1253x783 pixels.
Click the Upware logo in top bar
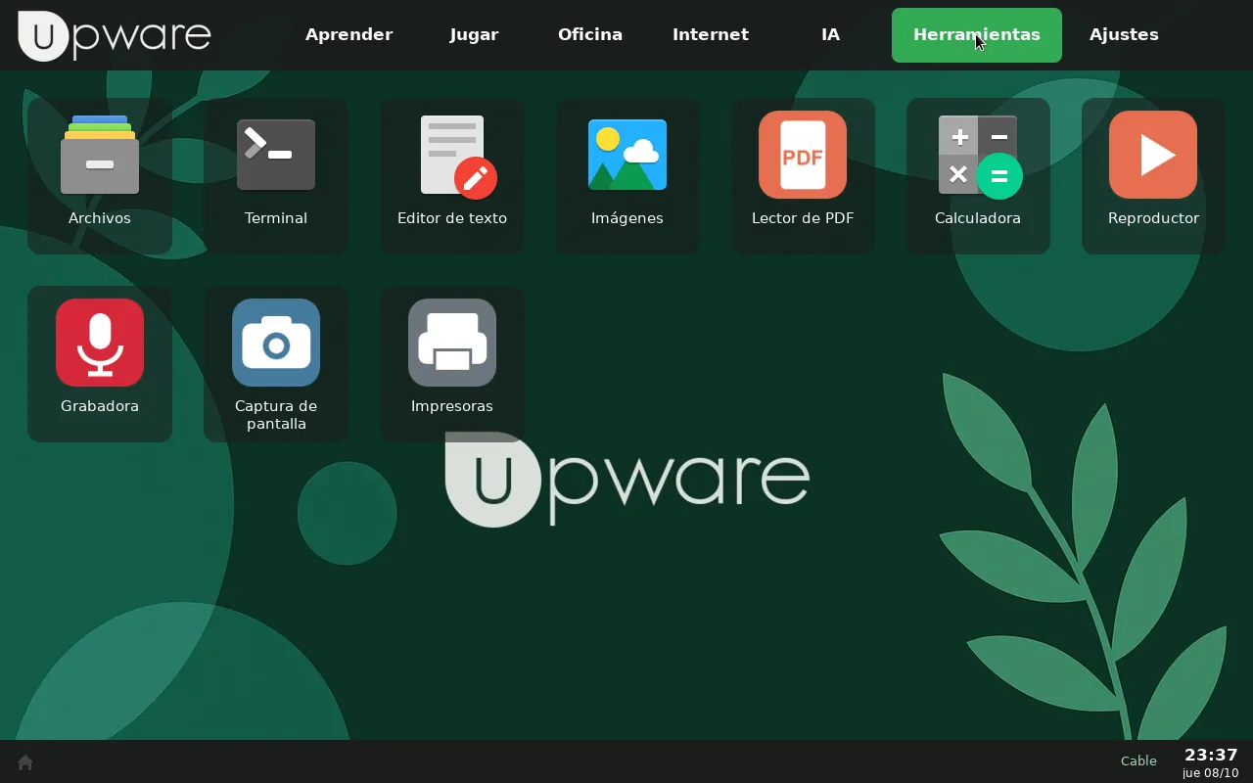(x=115, y=35)
